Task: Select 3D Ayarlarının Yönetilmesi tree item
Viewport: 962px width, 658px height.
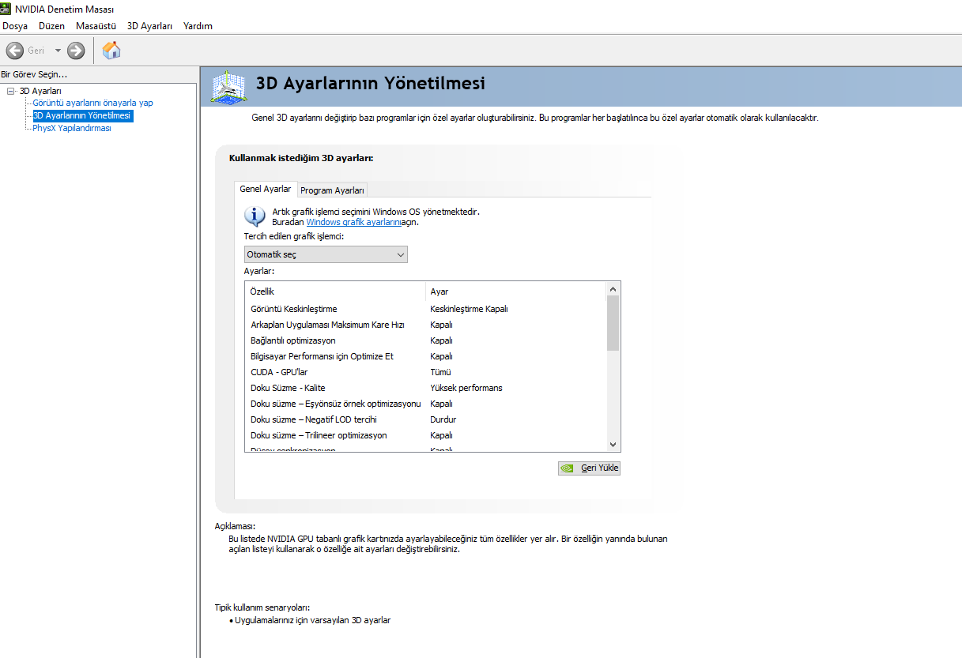Action: click(82, 115)
